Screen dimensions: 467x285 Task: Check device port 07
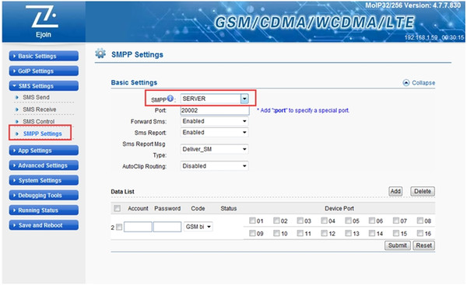396,221
